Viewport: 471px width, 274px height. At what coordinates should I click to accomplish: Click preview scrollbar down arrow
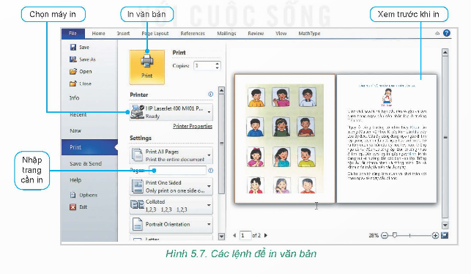point(445,225)
